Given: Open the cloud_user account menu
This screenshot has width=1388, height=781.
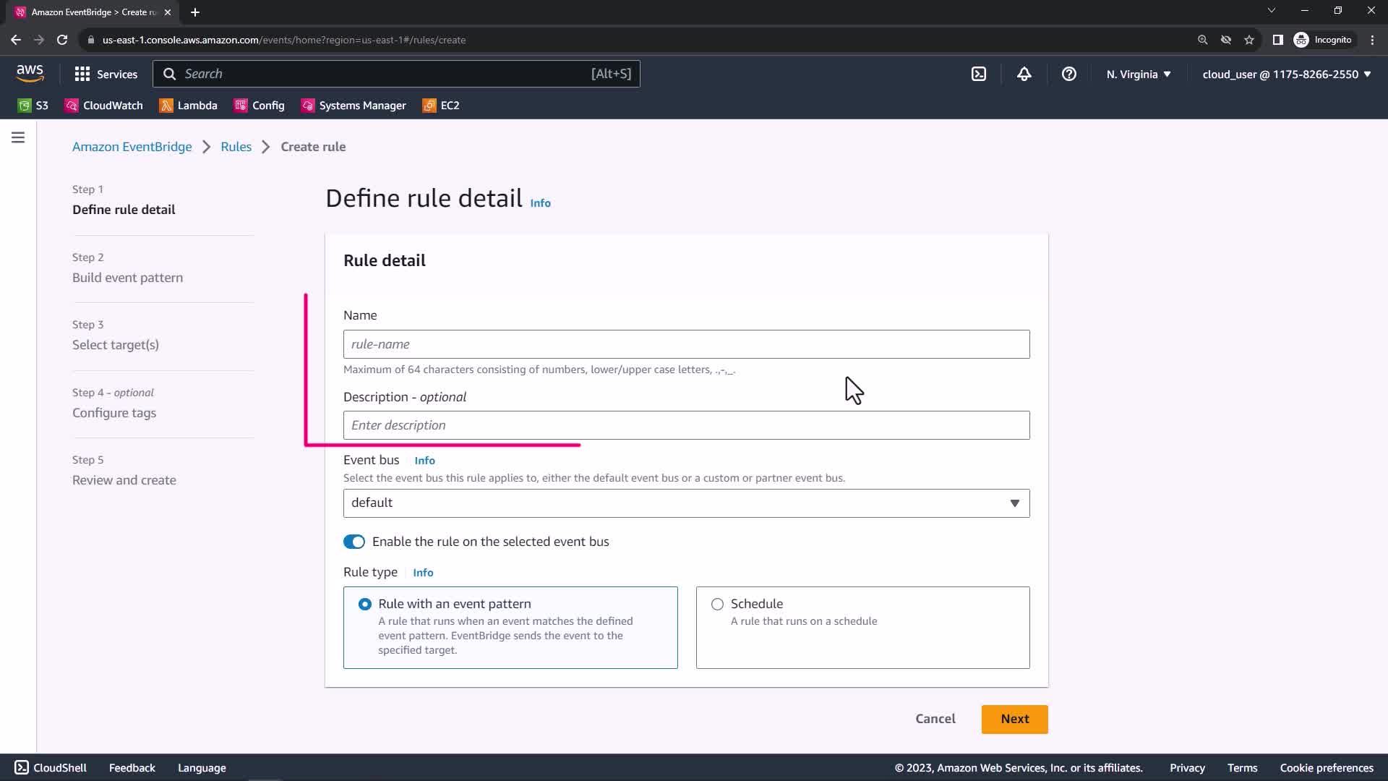Looking at the screenshot, I should [1286, 74].
